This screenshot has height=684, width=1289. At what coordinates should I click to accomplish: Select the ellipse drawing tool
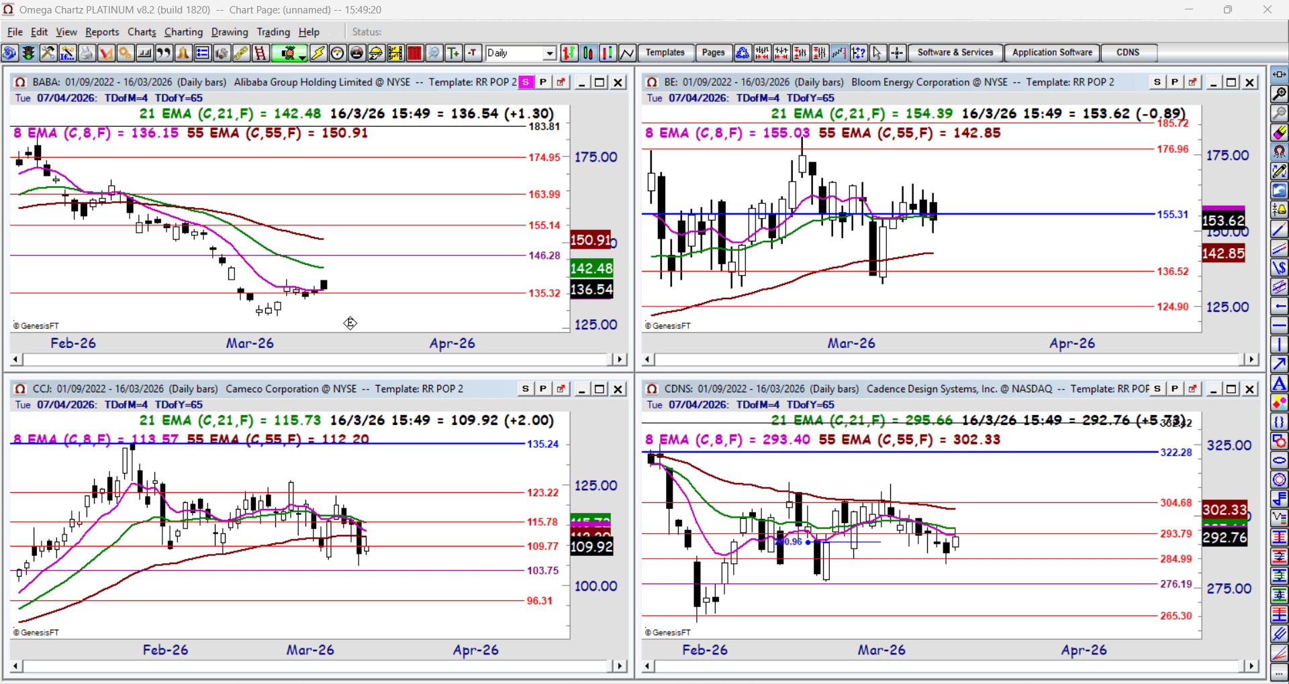1280,461
